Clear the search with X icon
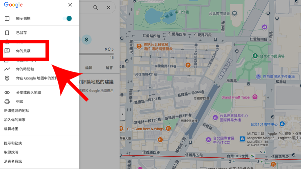 pos(109,7)
